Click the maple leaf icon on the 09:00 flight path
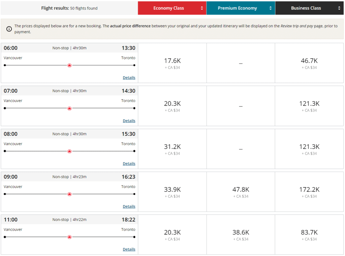This screenshot has height=256, width=345. tap(69, 194)
